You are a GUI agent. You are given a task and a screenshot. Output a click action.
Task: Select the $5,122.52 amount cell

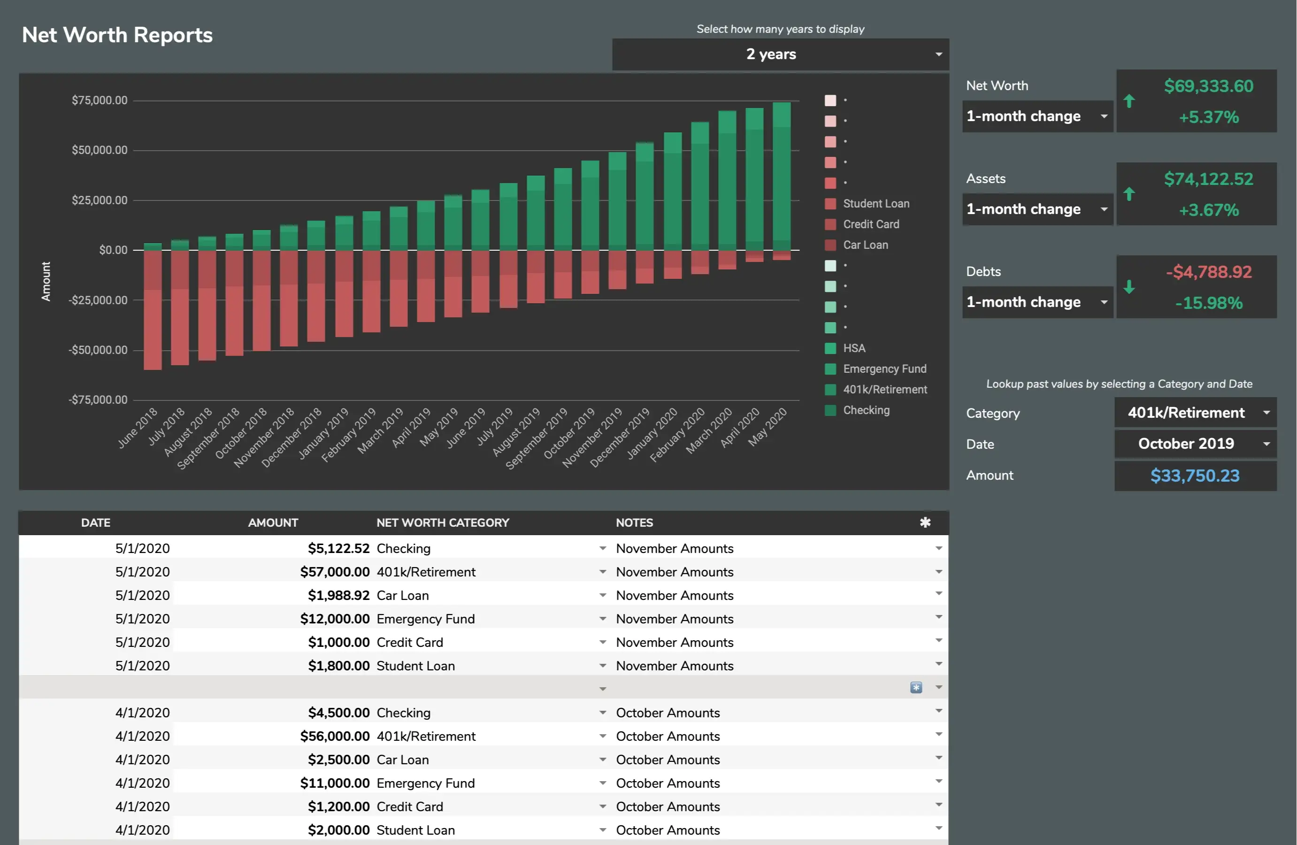(338, 548)
